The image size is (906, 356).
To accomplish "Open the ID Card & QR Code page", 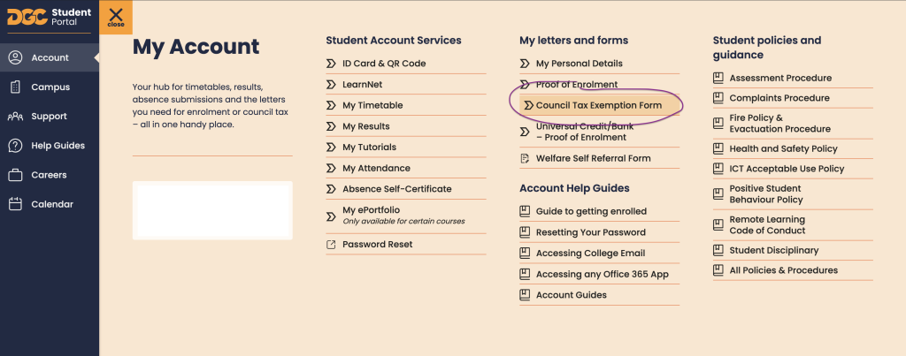I will pos(384,64).
